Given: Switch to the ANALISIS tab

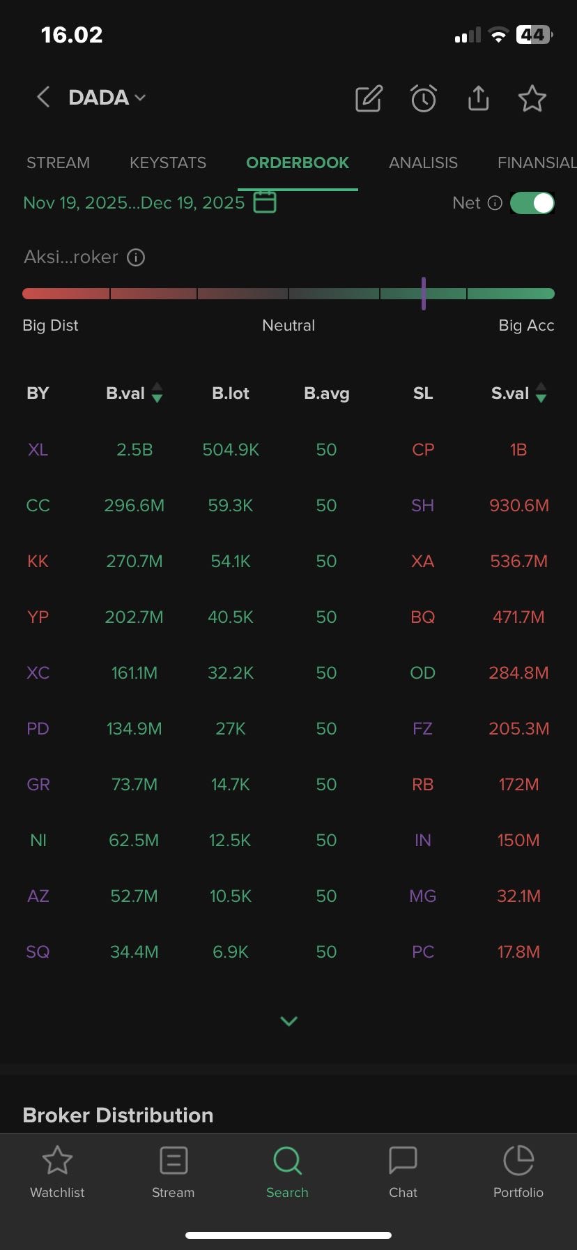Looking at the screenshot, I should coord(423,163).
